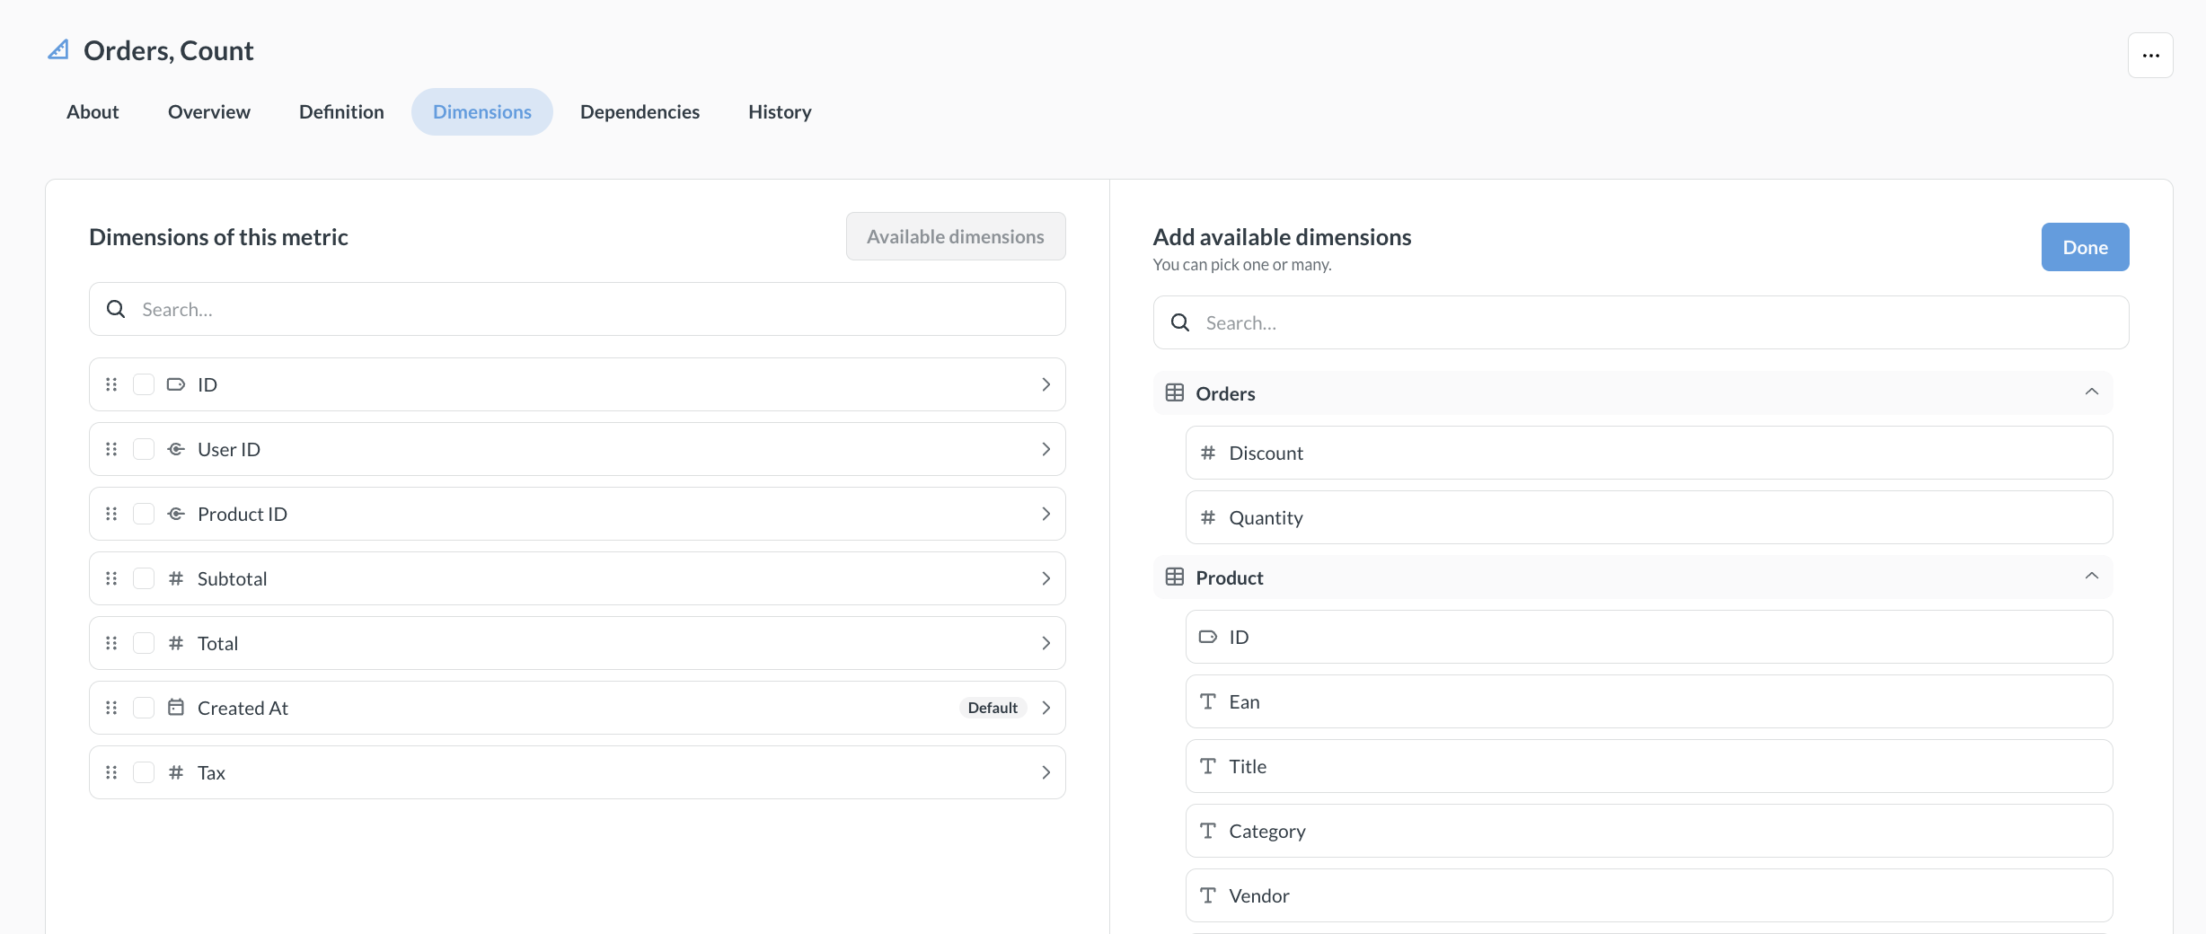Add the Discount dimension
This screenshot has width=2206, height=934.
(1649, 453)
